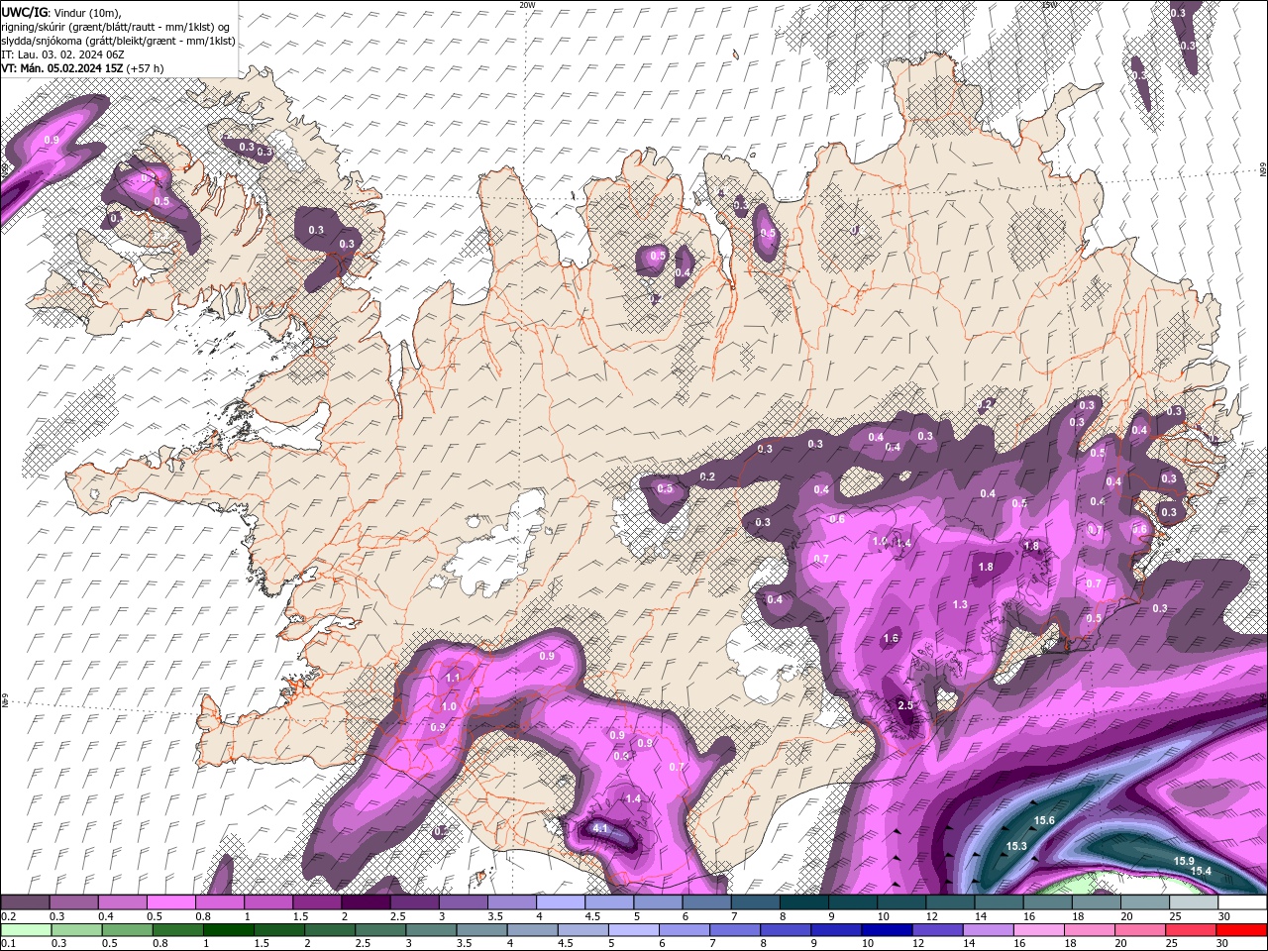Select lavender legend swatch between 14 and 16
Viewport: 1268px width, 951px height.
[x=988, y=930]
